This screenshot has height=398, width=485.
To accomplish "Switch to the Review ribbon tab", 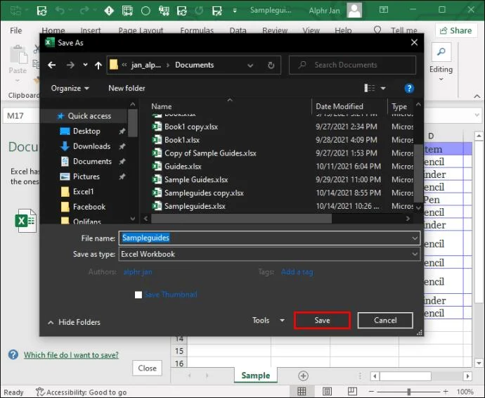I will pos(275,31).
